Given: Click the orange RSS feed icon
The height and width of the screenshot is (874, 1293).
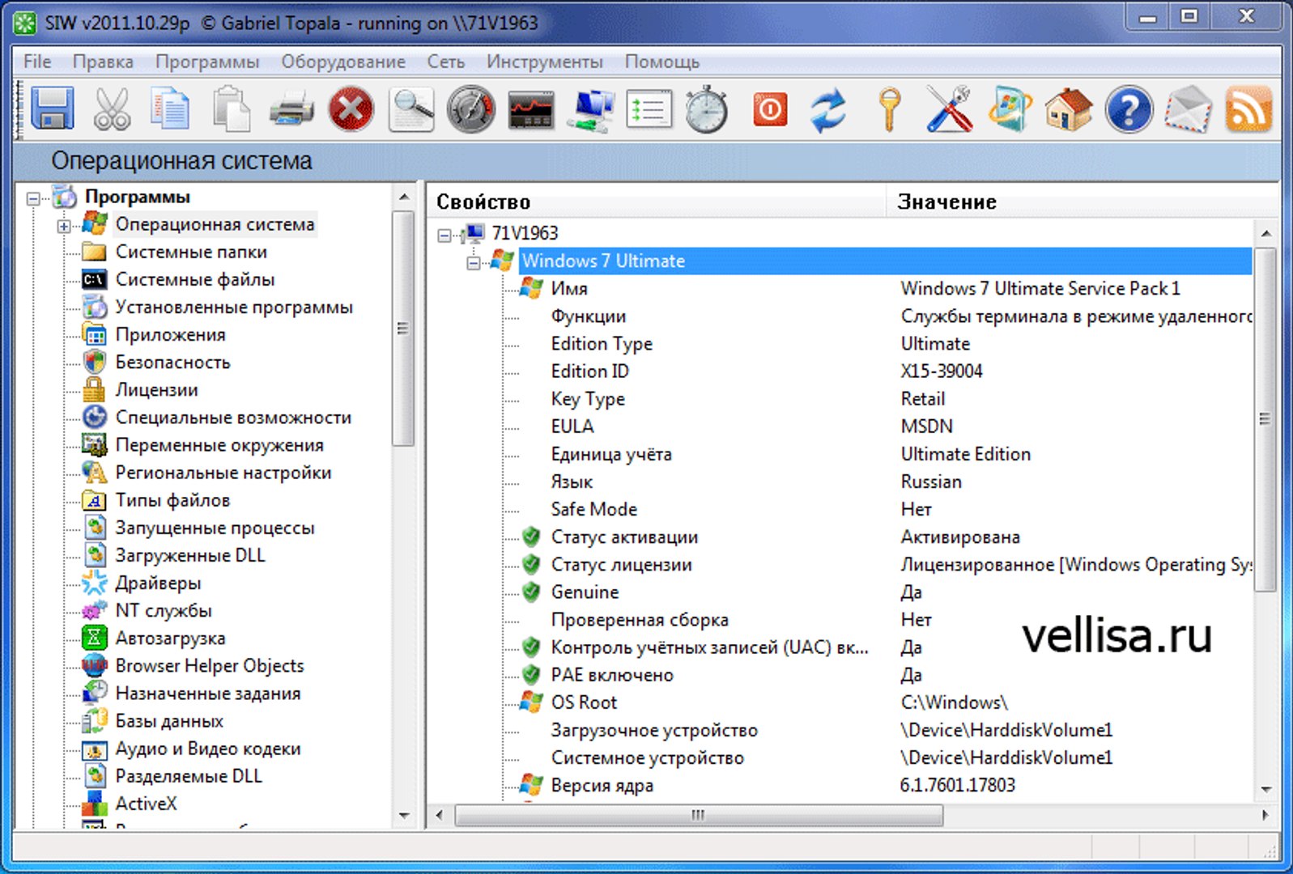Looking at the screenshot, I should pyautogui.click(x=1248, y=108).
